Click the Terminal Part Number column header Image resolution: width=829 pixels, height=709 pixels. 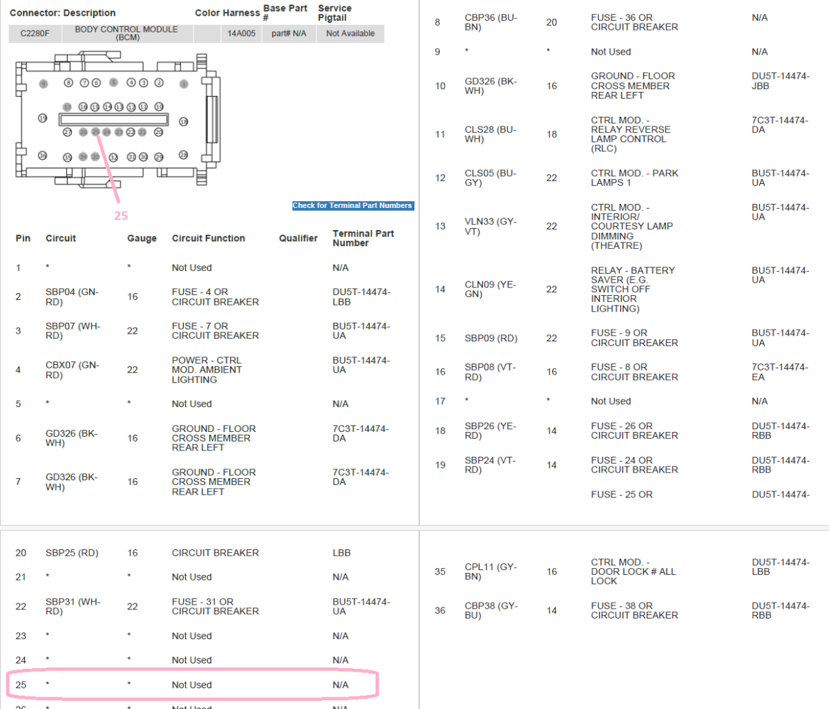(363, 238)
